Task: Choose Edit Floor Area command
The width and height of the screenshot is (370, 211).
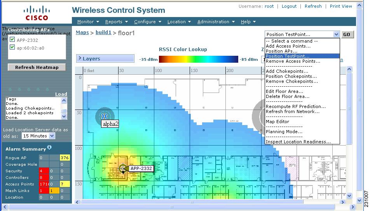Action: (302, 91)
